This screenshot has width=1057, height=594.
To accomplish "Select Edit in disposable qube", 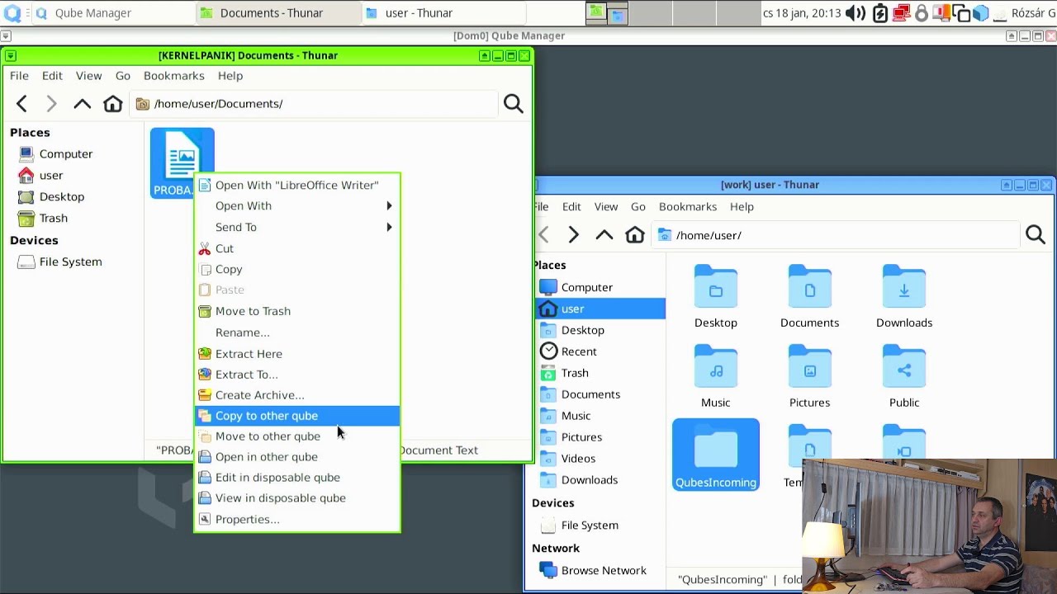I will (x=297, y=478).
